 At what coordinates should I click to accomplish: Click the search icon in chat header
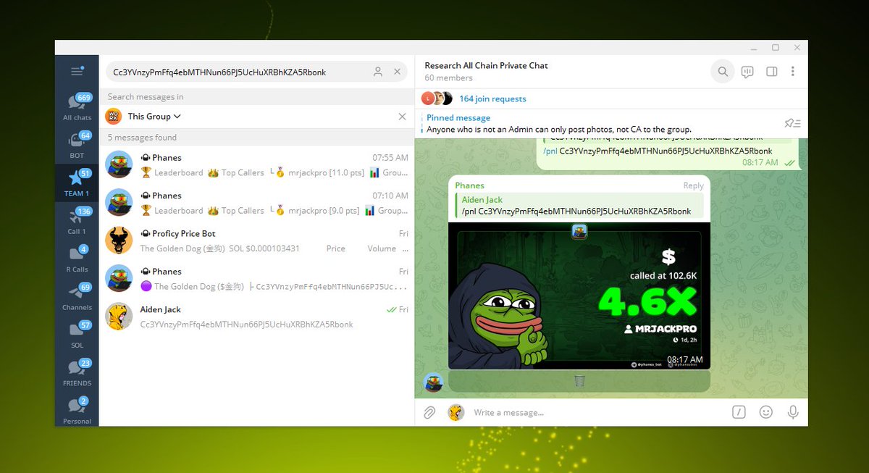pos(723,72)
